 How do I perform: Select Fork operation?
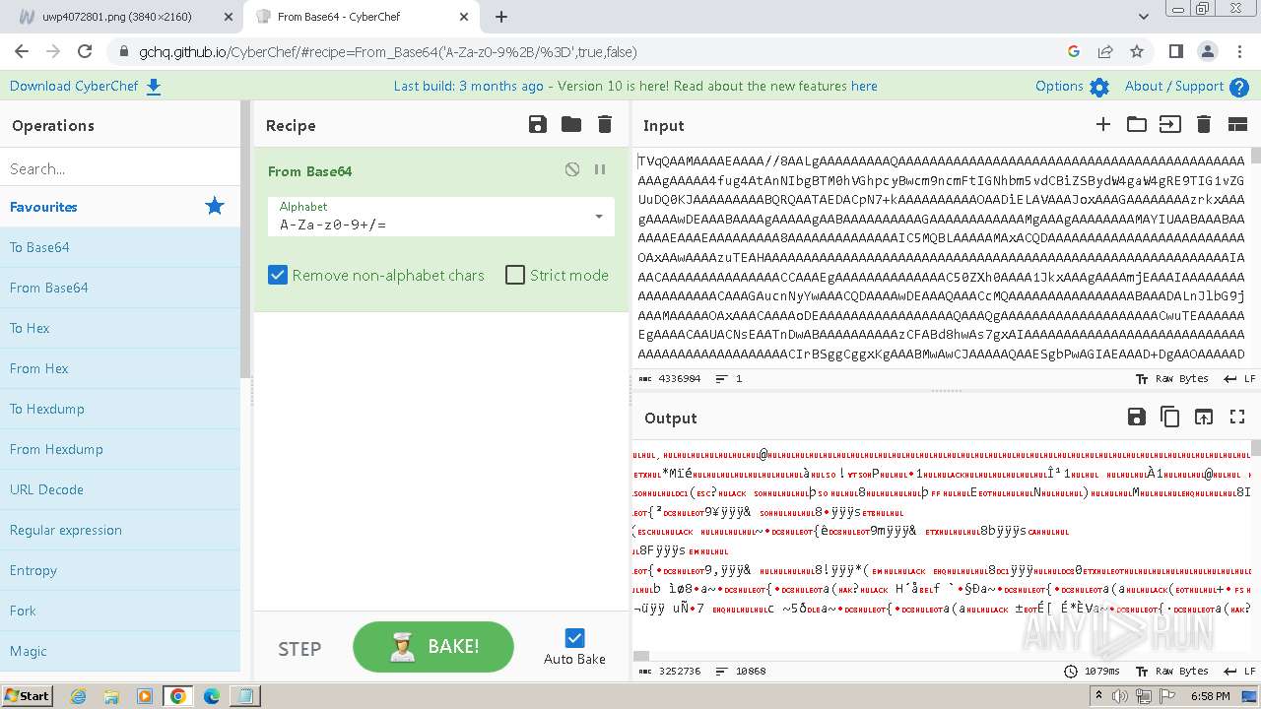point(120,611)
